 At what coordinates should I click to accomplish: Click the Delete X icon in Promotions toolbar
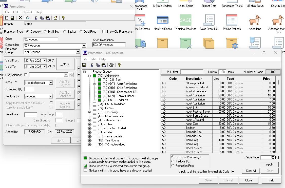(20, 18)
